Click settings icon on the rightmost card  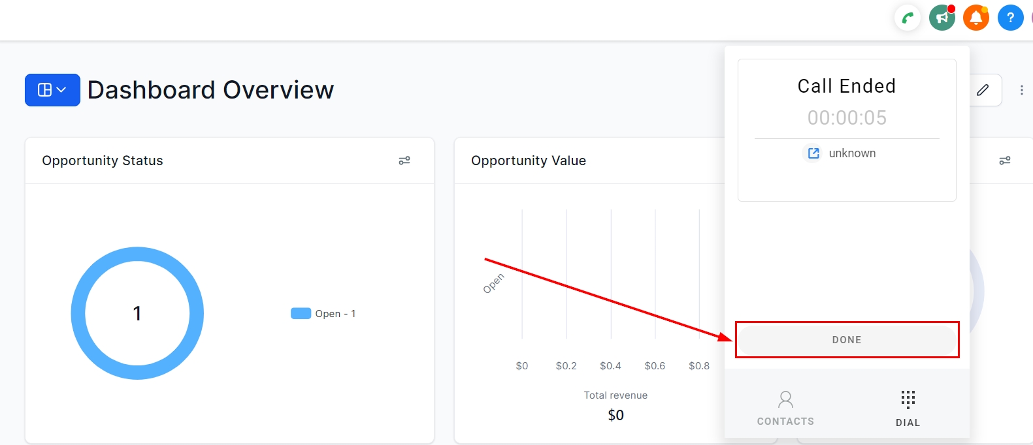tap(1005, 161)
